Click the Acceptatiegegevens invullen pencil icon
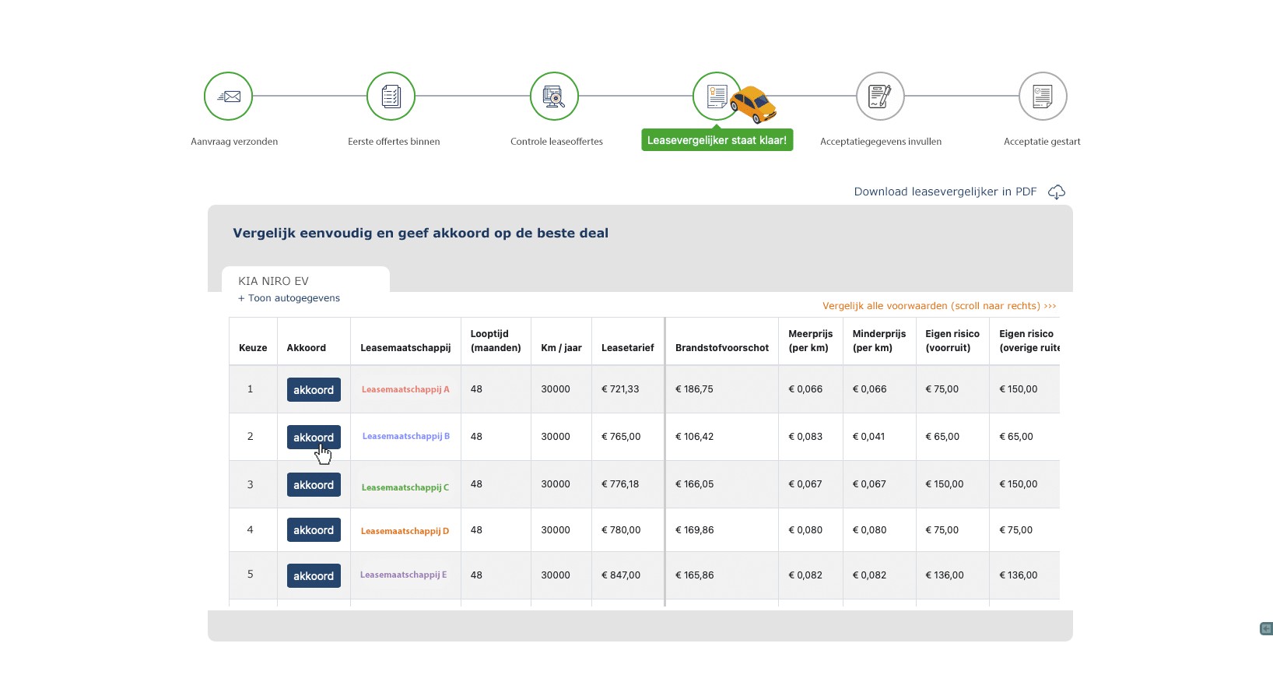 (x=880, y=97)
